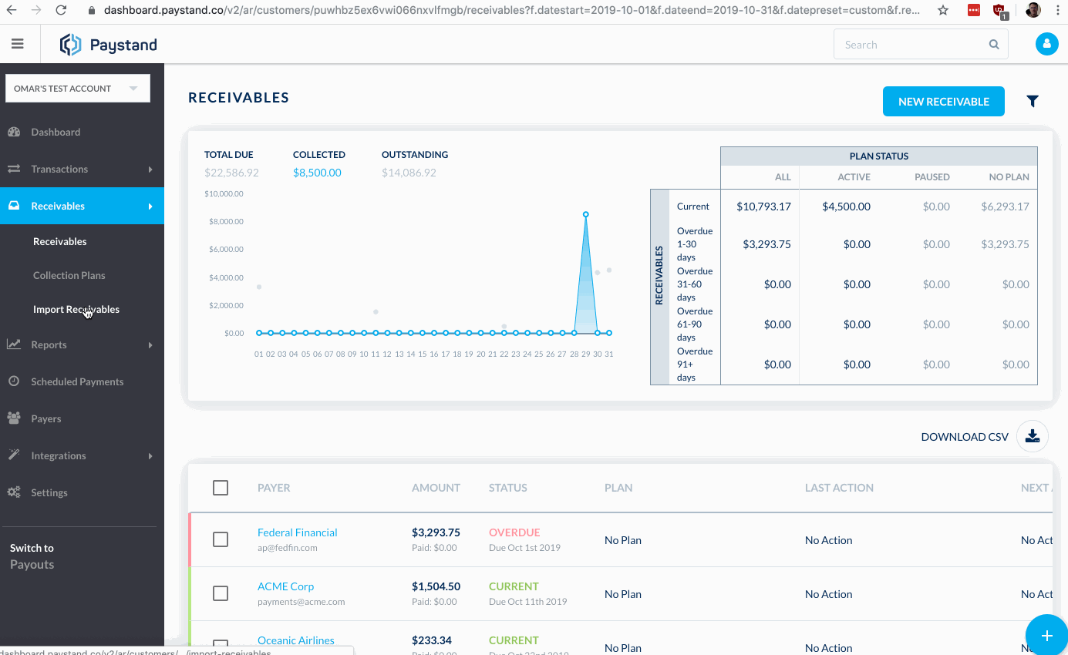Bookmark page with the star icon
Image resolution: width=1068 pixels, height=655 pixels.
click(943, 11)
